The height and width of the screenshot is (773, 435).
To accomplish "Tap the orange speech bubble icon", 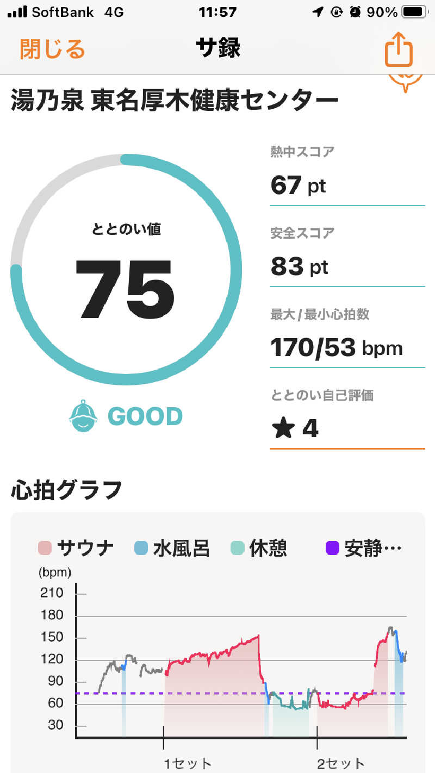I will pyautogui.click(x=406, y=80).
